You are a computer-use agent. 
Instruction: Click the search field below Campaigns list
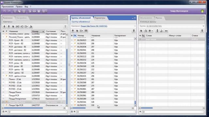click(x=38, y=112)
